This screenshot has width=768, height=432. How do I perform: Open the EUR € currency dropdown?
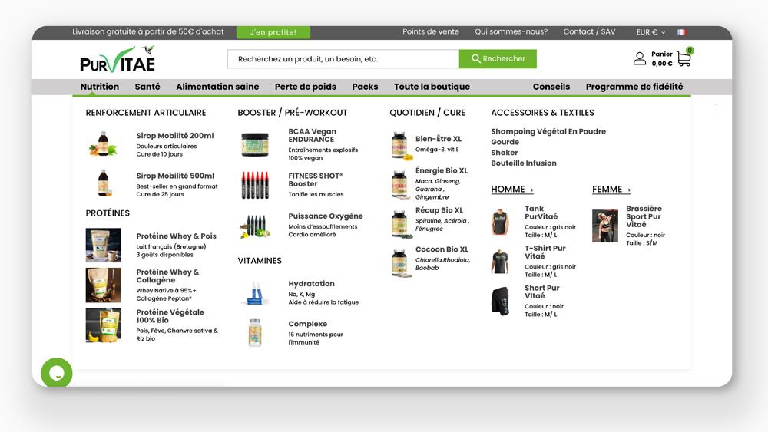[650, 31]
